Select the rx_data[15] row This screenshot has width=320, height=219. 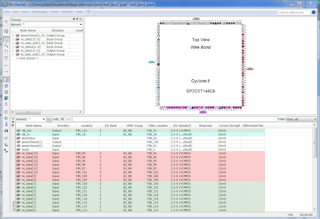pyautogui.click(x=140, y=154)
